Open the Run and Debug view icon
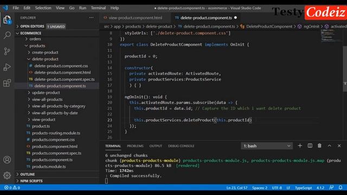Viewport: 347px width, 195px height. pos(7,67)
